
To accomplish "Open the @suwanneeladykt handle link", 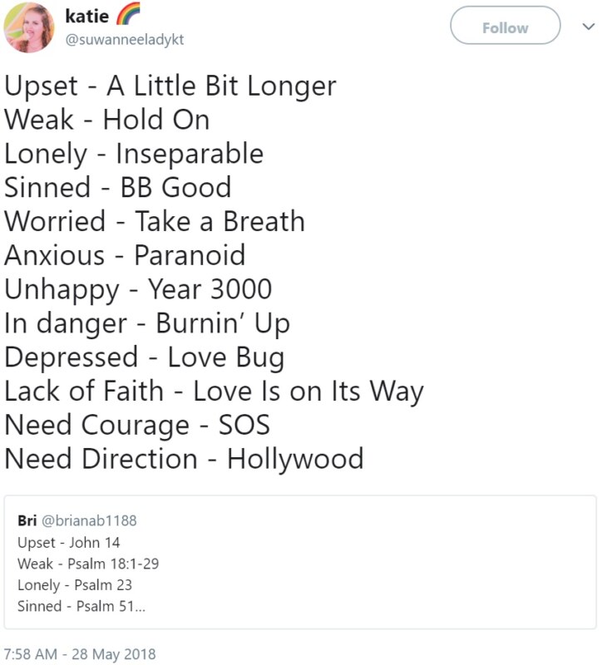I will [124, 39].
